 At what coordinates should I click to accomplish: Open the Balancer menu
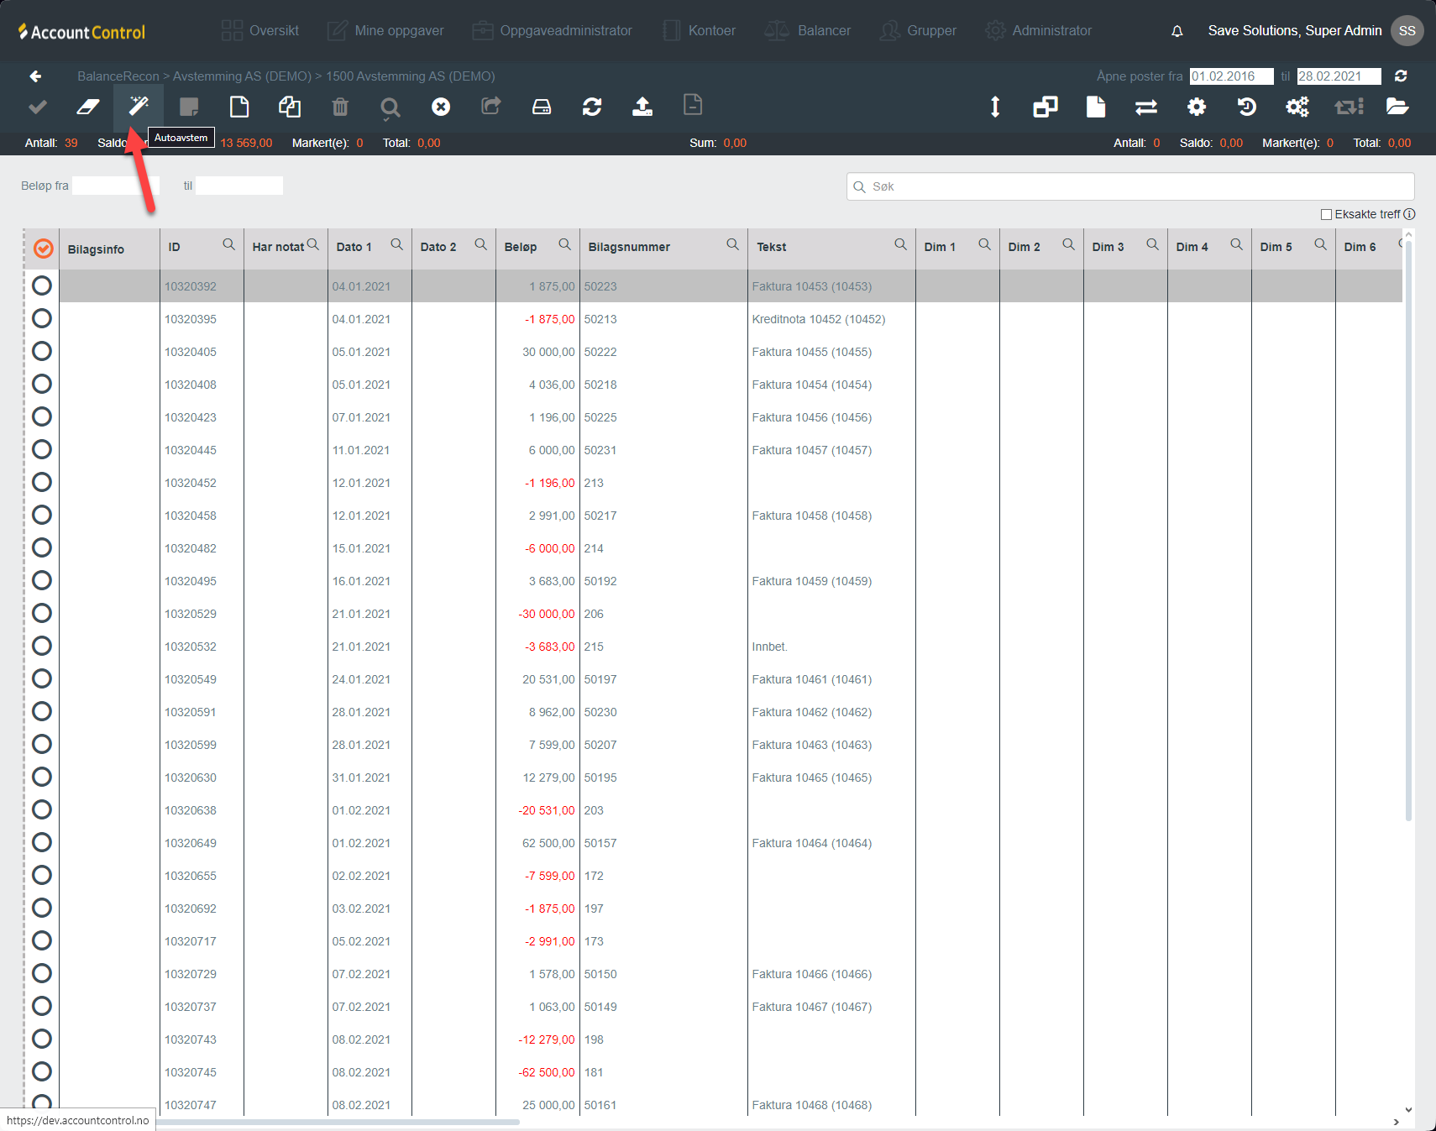(x=808, y=31)
